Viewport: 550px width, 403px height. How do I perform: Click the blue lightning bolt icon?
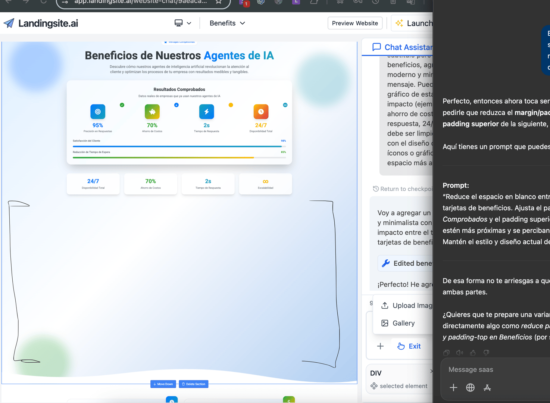pyautogui.click(x=206, y=112)
